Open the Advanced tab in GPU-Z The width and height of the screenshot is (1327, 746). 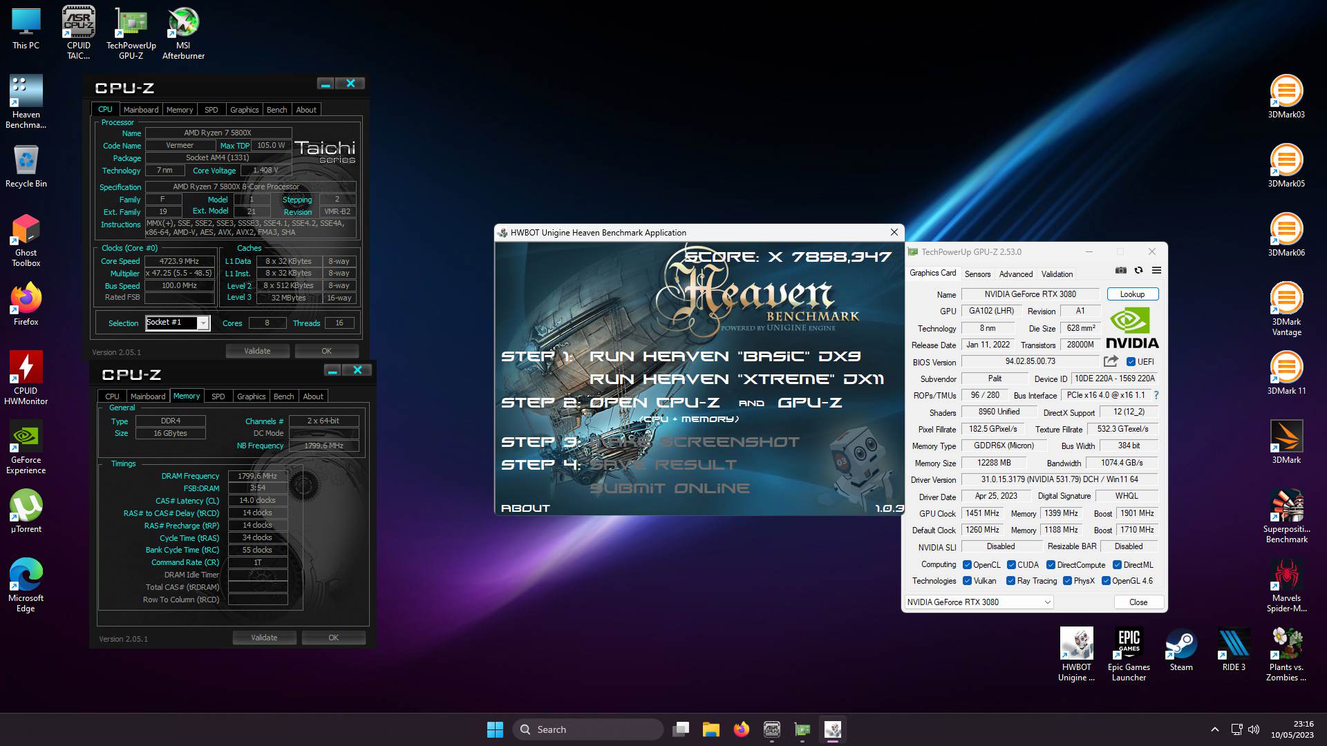[1015, 274]
